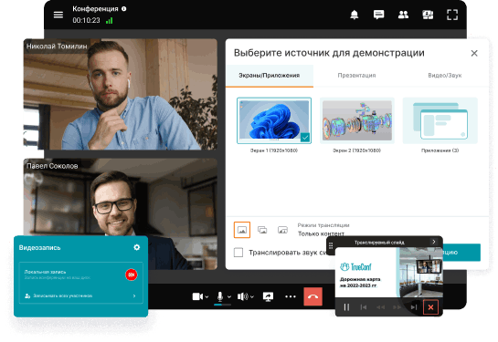Expand speaker options chevron

252,297
